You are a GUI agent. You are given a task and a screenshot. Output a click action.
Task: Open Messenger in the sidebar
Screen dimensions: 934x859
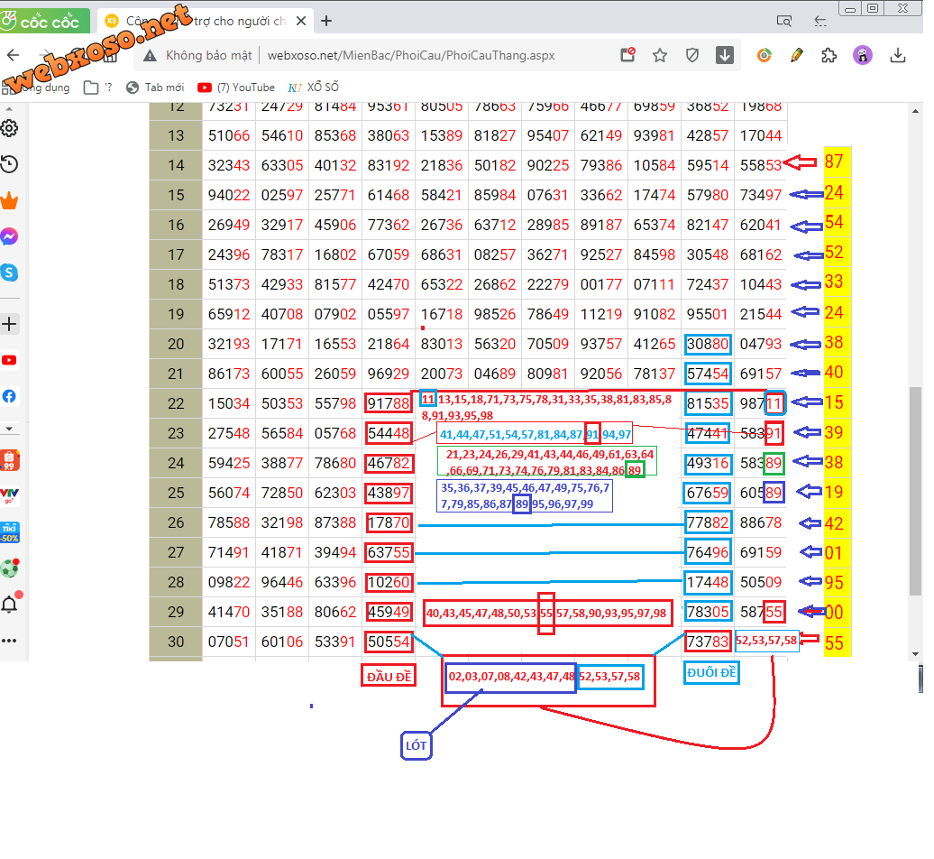[x=9, y=236]
